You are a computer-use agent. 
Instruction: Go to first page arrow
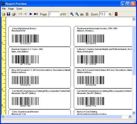click(20, 14)
